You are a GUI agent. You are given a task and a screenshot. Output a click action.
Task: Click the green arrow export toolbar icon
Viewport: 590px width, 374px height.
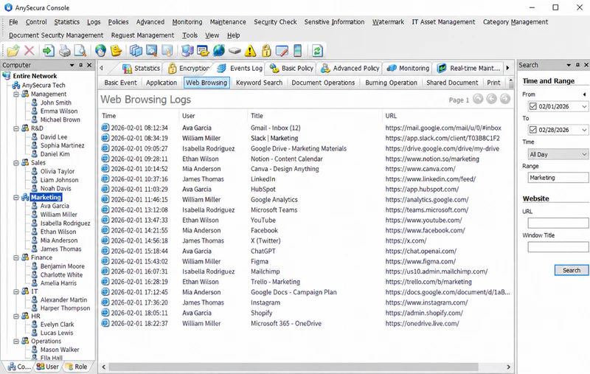click(x=49, y=50)
